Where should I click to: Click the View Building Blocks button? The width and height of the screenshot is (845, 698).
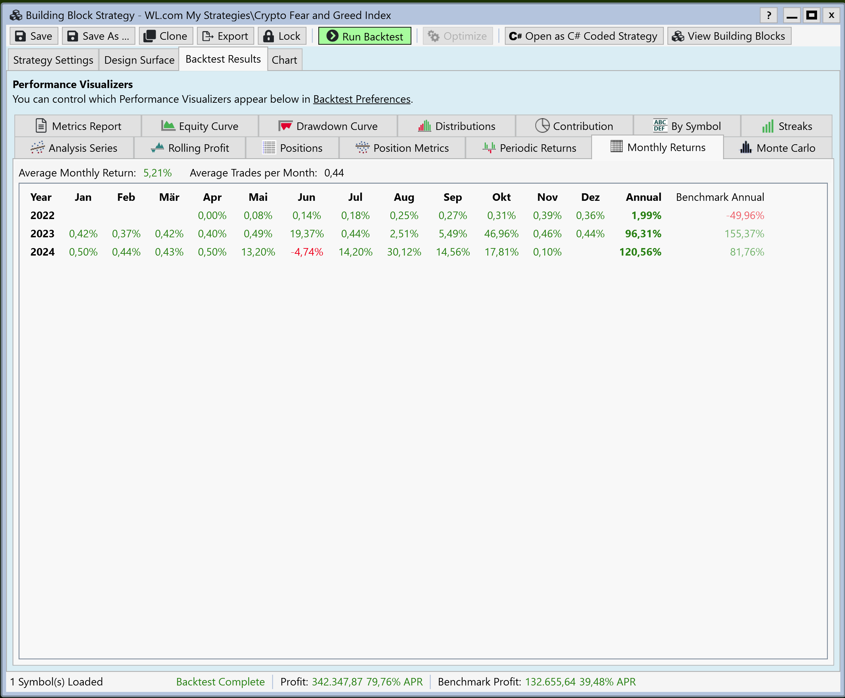tap(729, 36)
